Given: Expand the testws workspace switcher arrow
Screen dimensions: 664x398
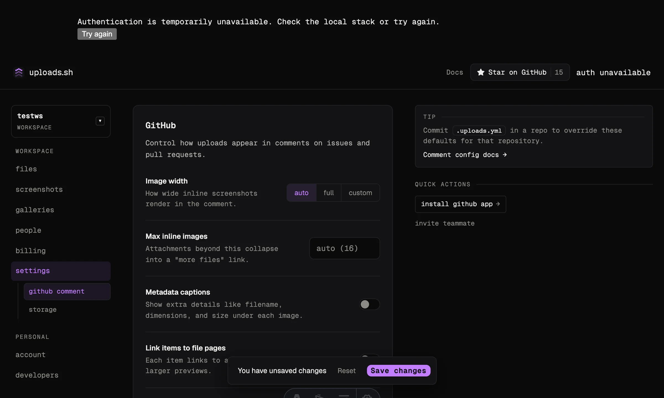Looking at the screenshot, I should pyautogui.click(x=100, y=121).
